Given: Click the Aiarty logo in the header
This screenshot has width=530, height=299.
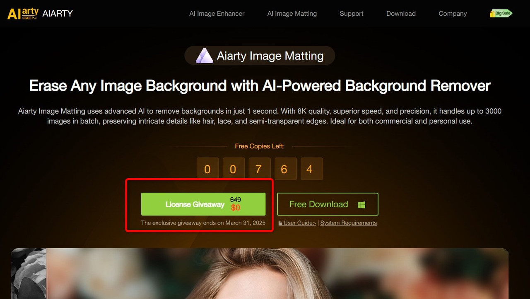Looking at the screenshot, I should (23, 14).
